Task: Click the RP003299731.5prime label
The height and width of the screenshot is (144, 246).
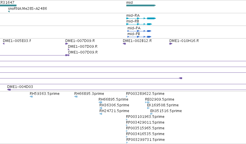Action: click(x=146, y=140)
